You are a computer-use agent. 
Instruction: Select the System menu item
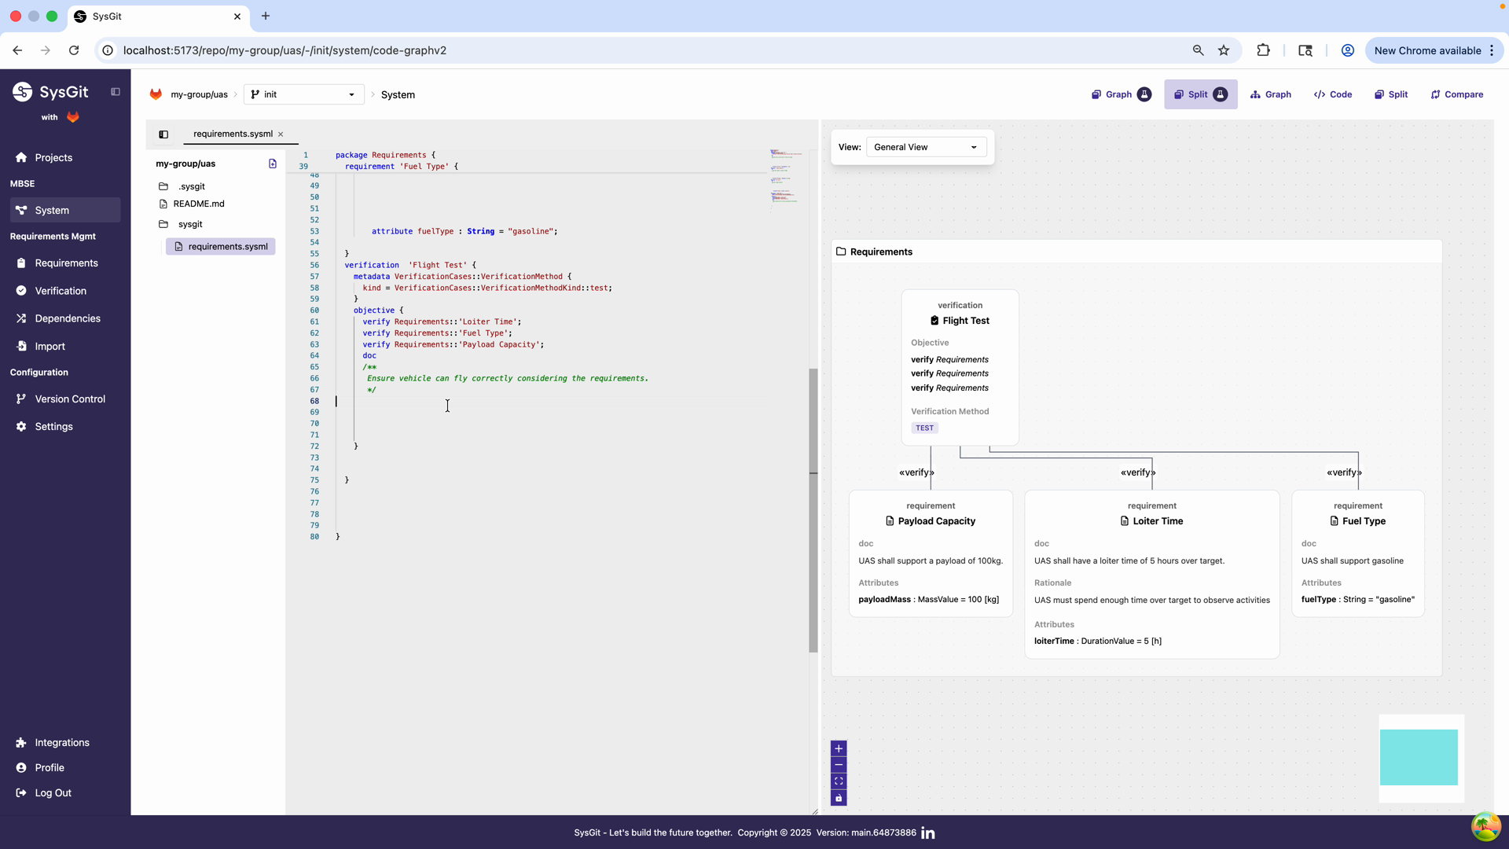(52, 210)
